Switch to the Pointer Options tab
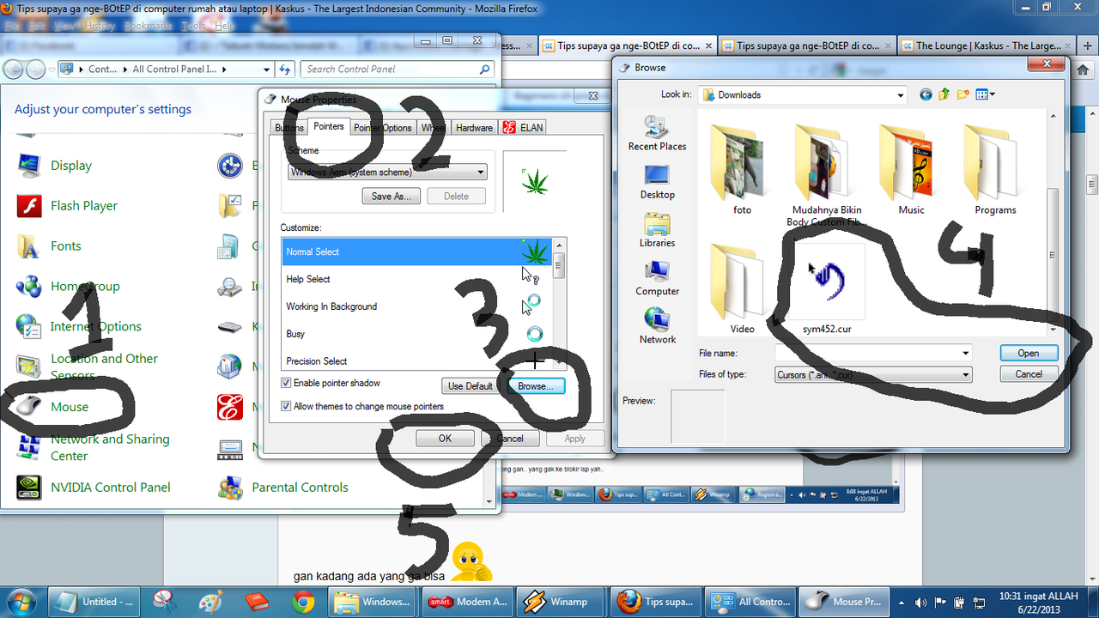1099x618 pixels. coord(383,128)
